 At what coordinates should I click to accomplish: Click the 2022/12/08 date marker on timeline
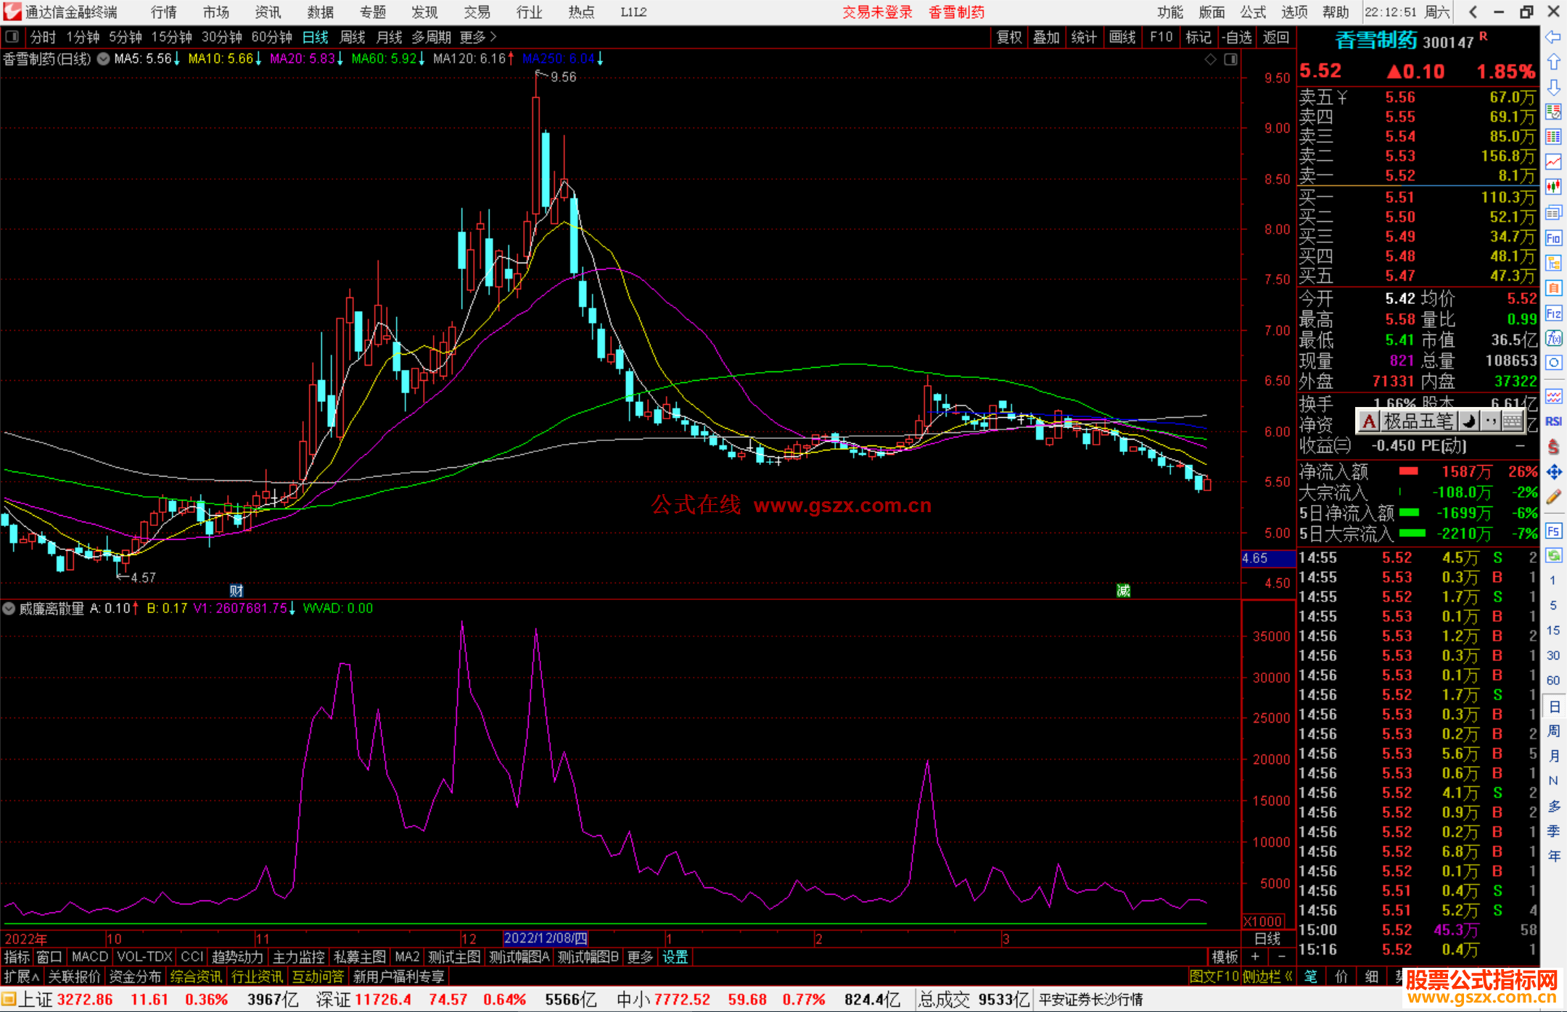pos(546,939)
